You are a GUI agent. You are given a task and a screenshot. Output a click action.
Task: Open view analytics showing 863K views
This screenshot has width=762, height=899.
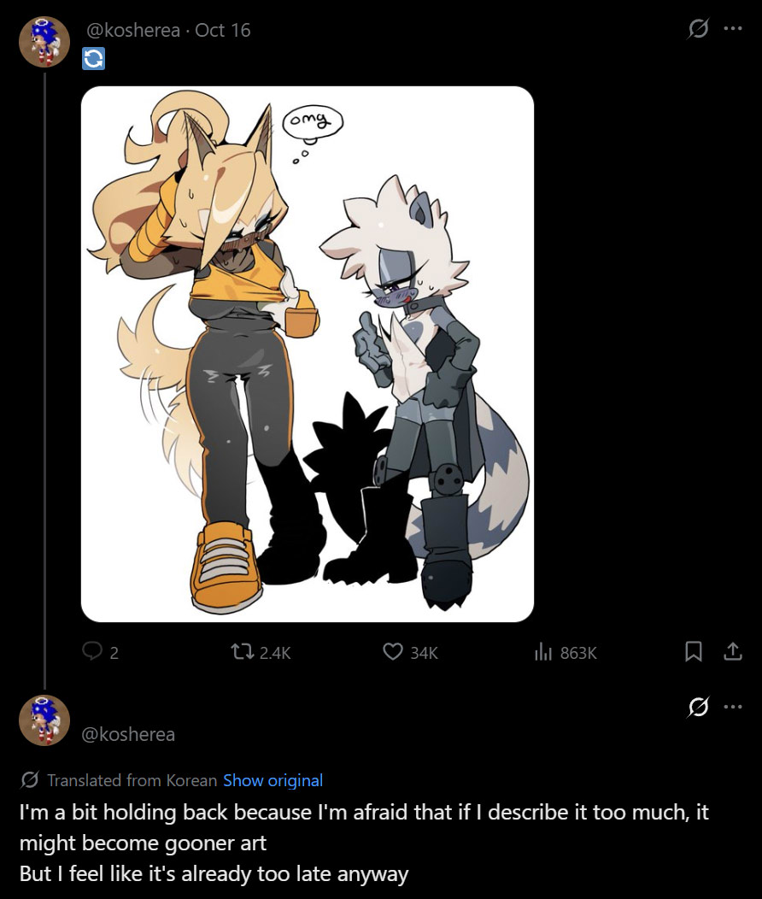pos(542,652)
